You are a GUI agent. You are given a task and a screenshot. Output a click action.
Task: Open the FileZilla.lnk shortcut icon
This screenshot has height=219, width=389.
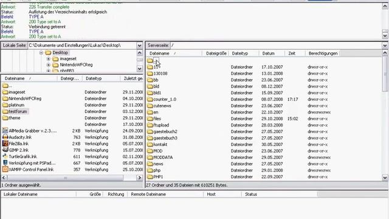coord(5,144)
